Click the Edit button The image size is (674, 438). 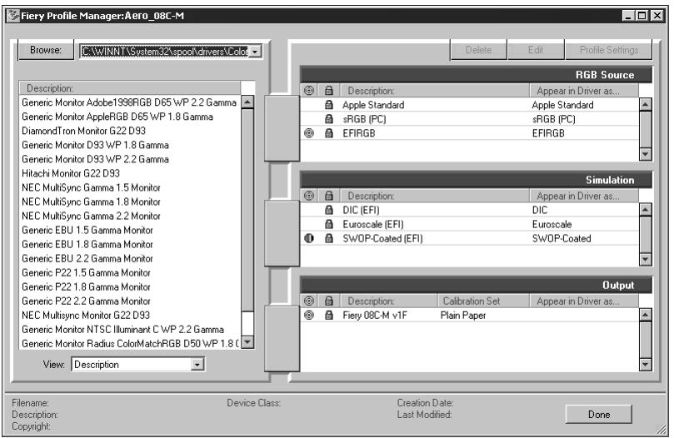[536, 50]
